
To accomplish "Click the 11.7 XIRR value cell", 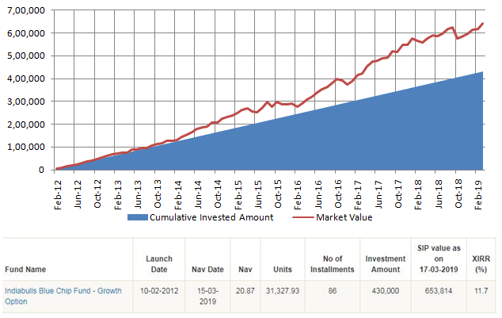I will [479, 292].
